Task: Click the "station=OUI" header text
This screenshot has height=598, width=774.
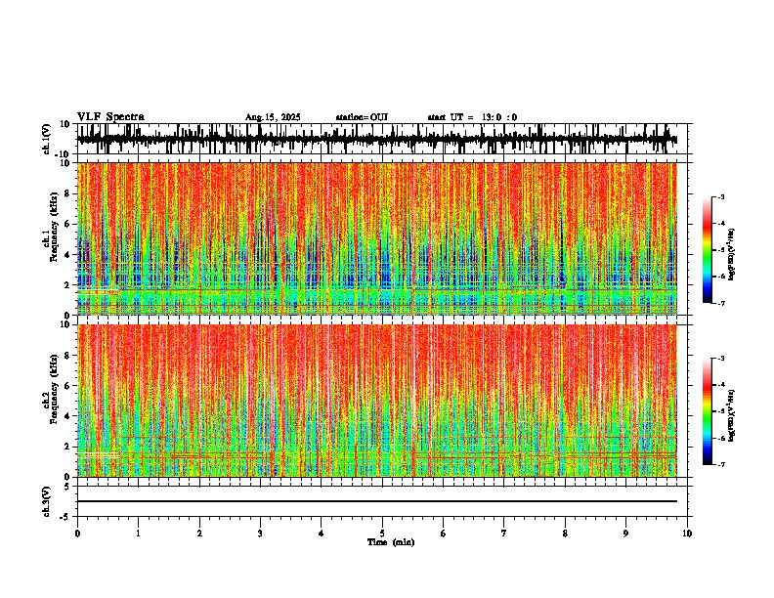Action: [362, 117]
